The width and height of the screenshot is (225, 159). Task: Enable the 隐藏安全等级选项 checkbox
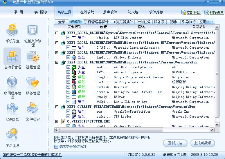(x=56, y=147)
